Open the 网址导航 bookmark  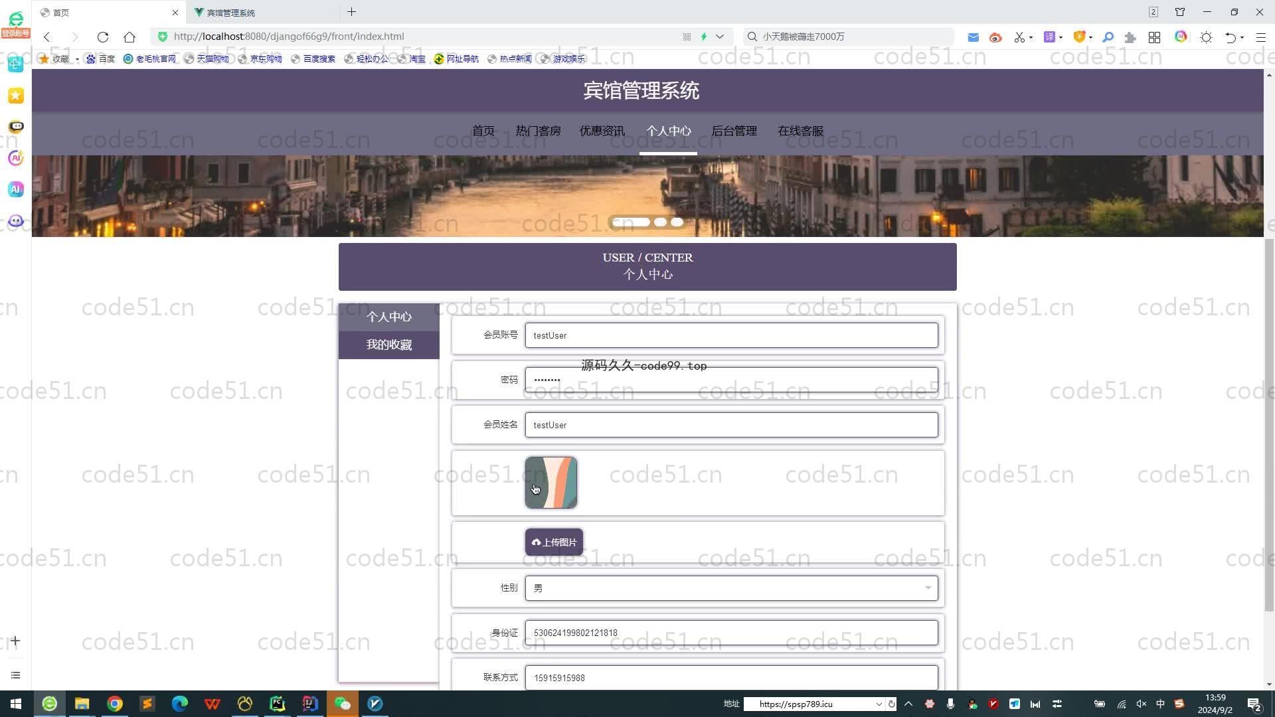pyautogui.click(x=456, y=58)
